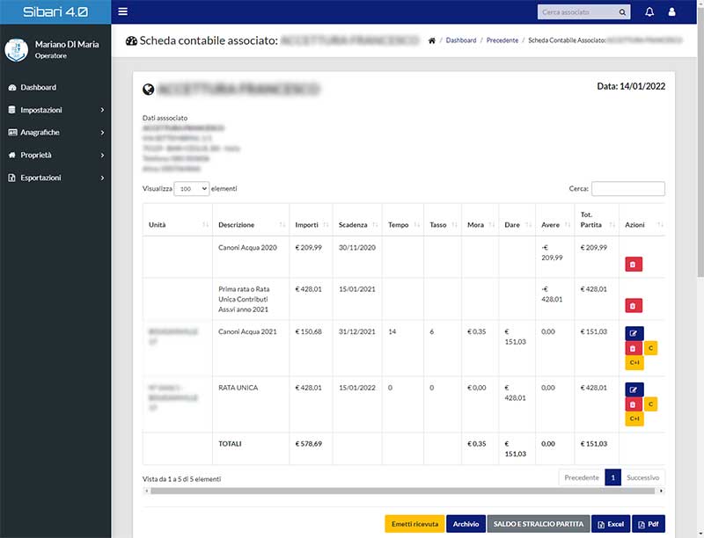The width and height of the screenshot is (704, 538).
Task: Click the horizontal table scrollbar
Action: 403,491
